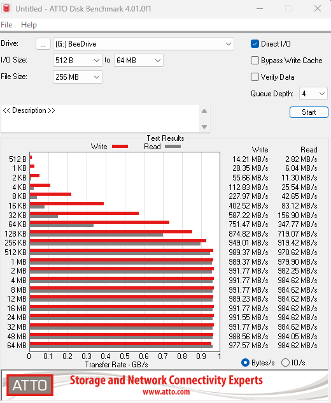Viewport: 331px width, 403px height.
Task: Click the ATTO logo in the banner
Action: (30, 385)
